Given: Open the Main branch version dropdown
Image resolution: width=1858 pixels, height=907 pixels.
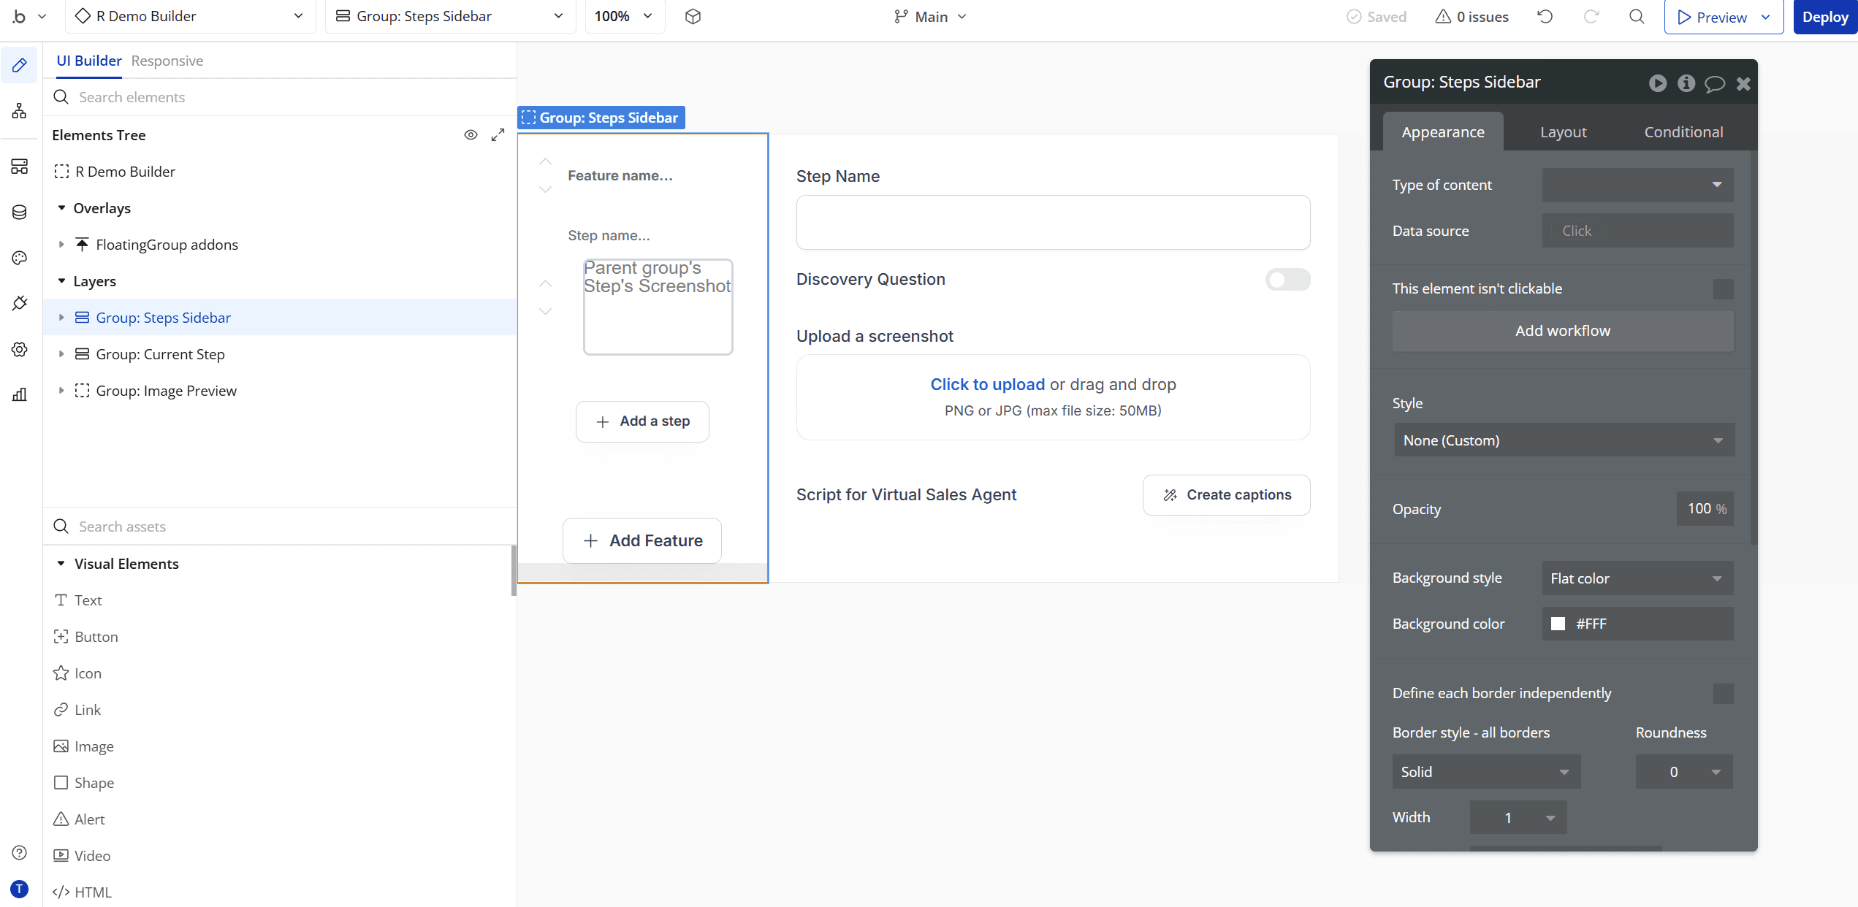Looking at the screenshot, I should point(930,16).
